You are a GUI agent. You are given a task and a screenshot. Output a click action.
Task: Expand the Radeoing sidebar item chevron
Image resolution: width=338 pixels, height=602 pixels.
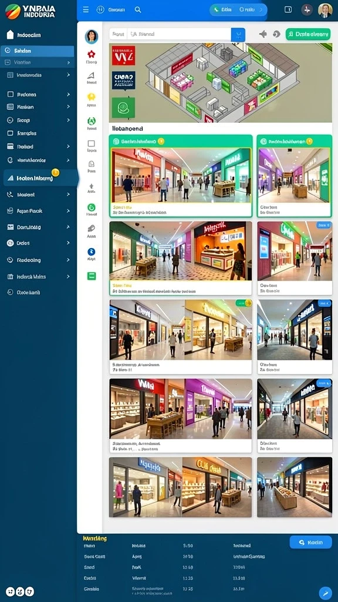68,260
